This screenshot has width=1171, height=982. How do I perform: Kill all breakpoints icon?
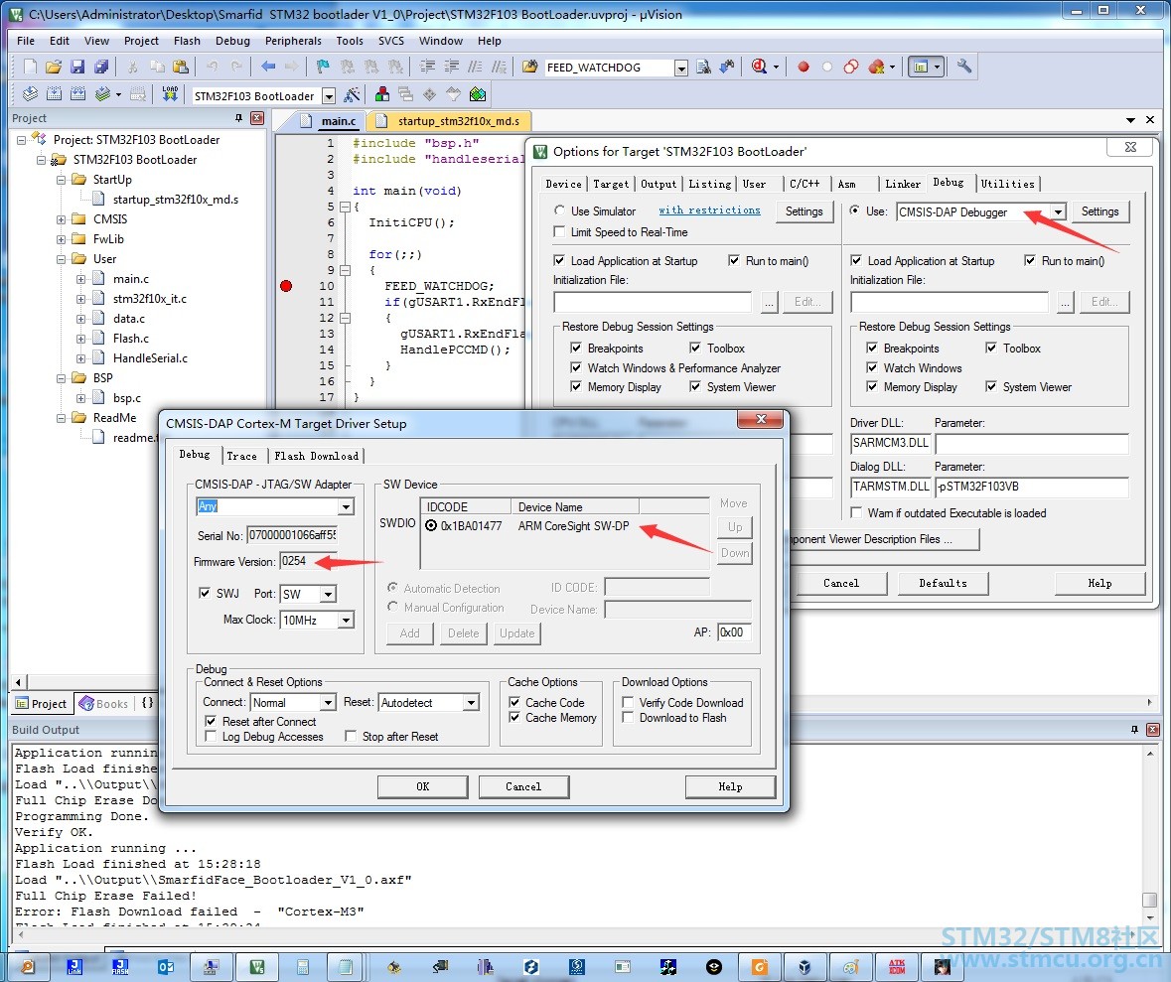(x=877, y=68)
